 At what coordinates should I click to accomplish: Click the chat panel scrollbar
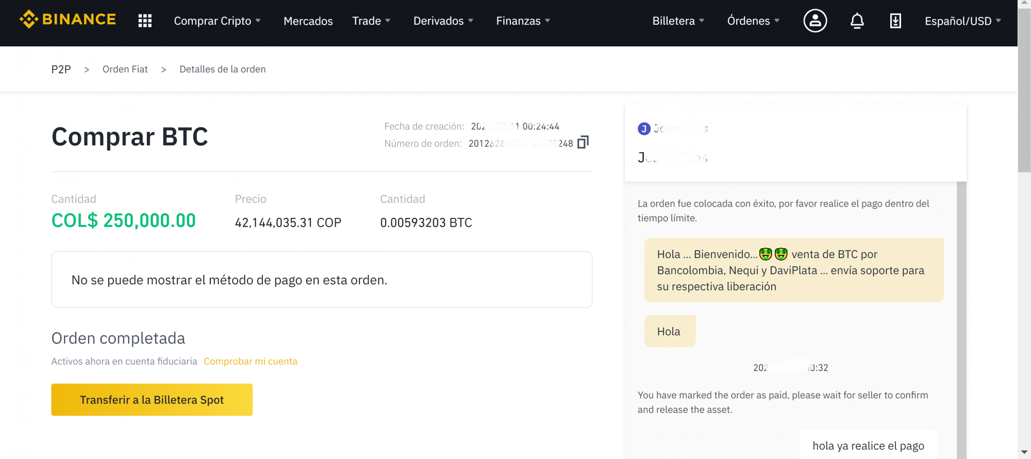click(x=961, y=319)
